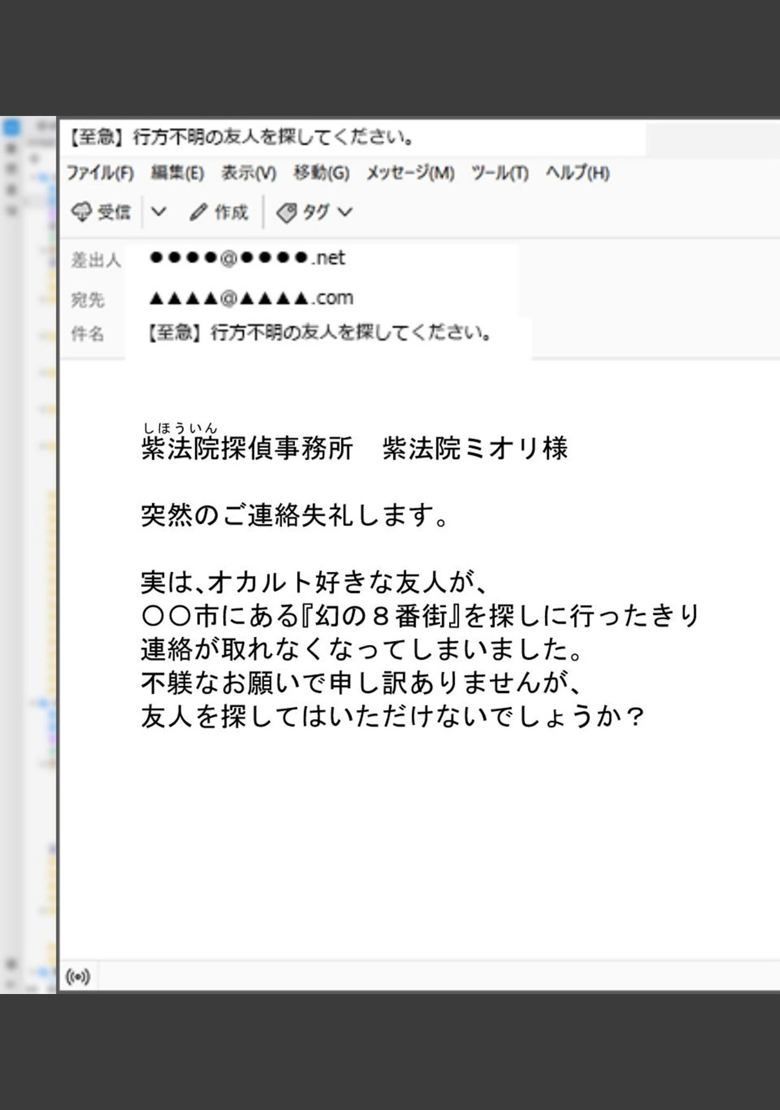This screenshot has height=1110, width=780.
Task: Click the line 実は、オカルト好きな友人が、
Action: (315, 583)
